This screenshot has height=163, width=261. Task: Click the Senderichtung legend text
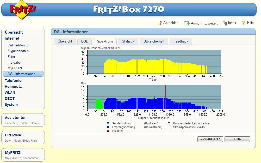[121, 124]
